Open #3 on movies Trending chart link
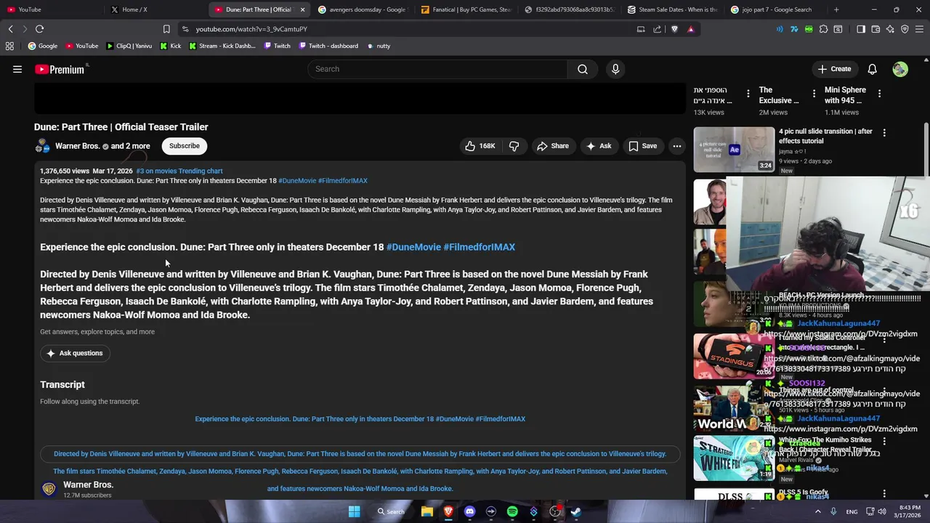 coord(179,171)
